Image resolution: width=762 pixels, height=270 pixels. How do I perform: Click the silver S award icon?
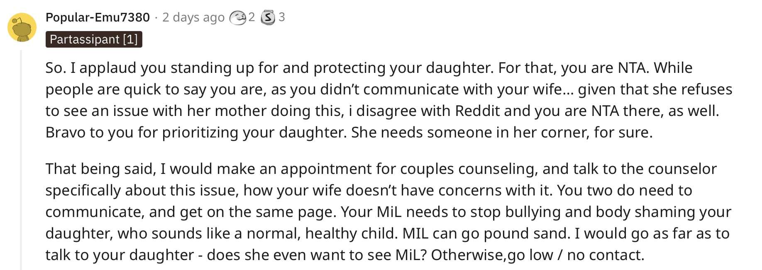[268, 17]
